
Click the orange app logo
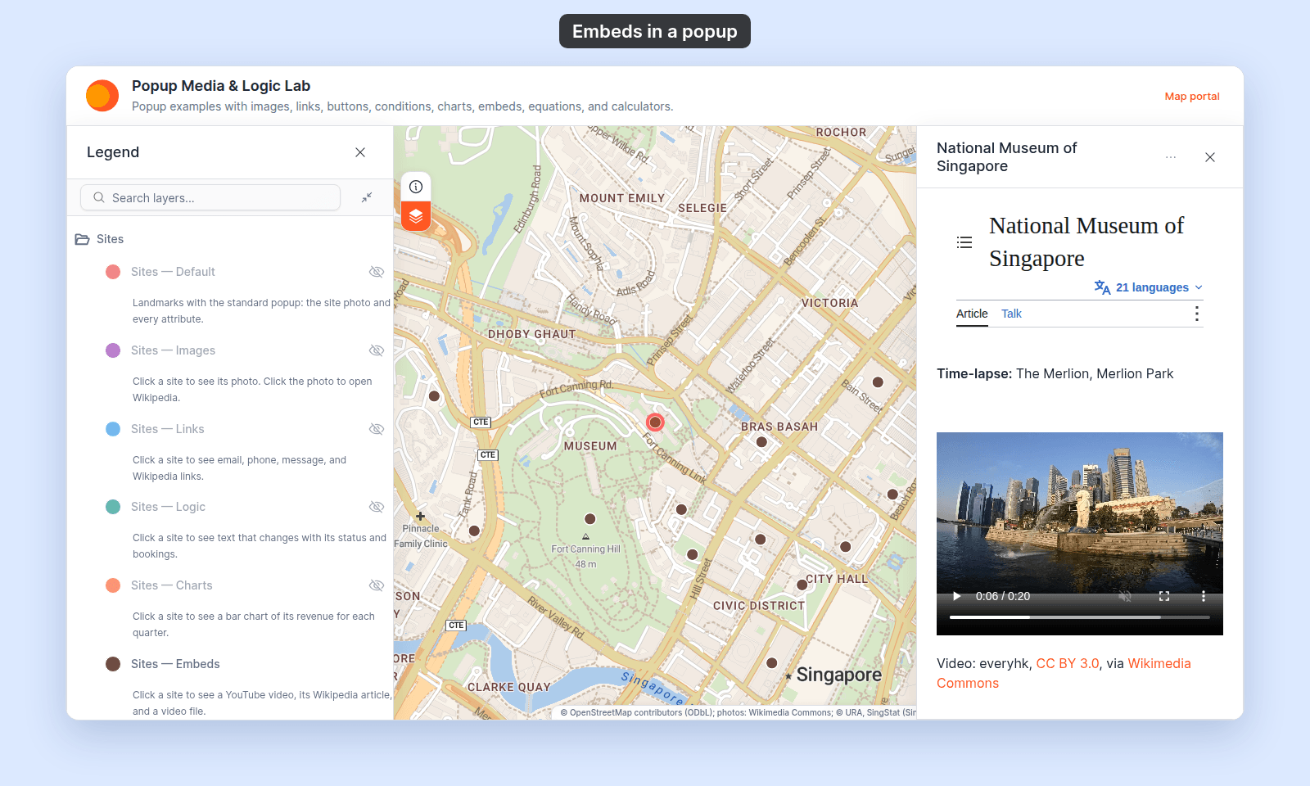pos(102,96)
